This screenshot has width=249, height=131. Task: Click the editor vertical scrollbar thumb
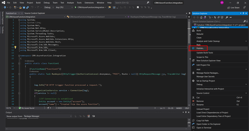189,32
